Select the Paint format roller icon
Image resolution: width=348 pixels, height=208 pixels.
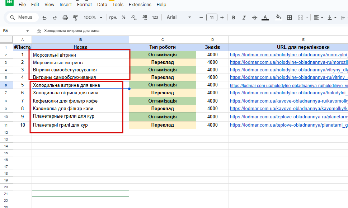[x=75, y=18]
